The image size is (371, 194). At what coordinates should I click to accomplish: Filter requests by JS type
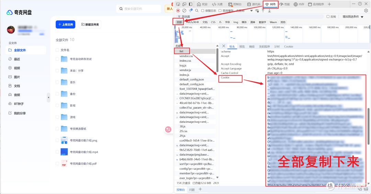(220, 22)
